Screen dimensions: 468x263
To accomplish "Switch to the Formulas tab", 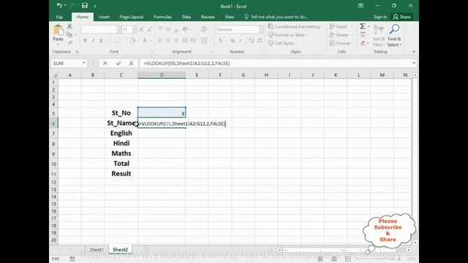I will click(162, 17).
